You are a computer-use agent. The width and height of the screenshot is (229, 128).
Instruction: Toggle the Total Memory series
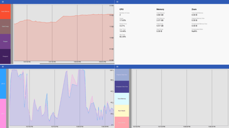point(122,99)
